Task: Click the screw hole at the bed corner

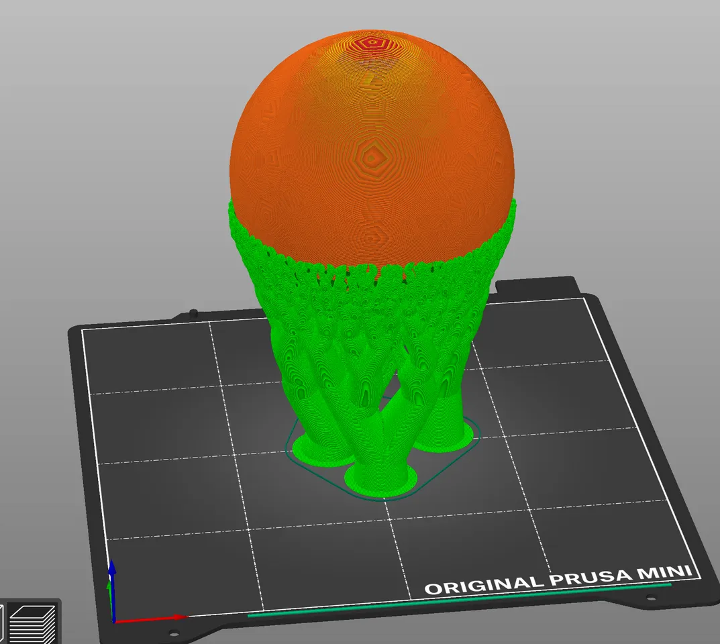Action: 174,632
